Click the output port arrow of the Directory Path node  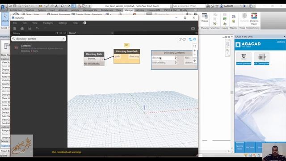(x=102, y=59)
